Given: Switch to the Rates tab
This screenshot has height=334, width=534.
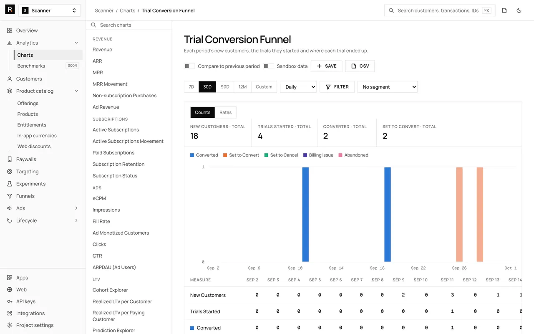Looking at the screenshot, I should click(226, 112).
